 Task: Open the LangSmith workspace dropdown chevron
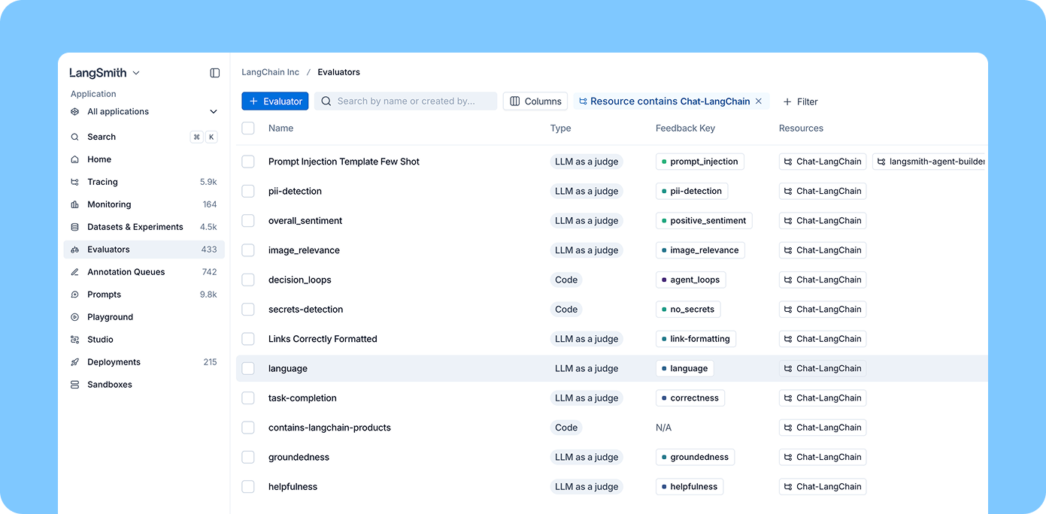136,73
